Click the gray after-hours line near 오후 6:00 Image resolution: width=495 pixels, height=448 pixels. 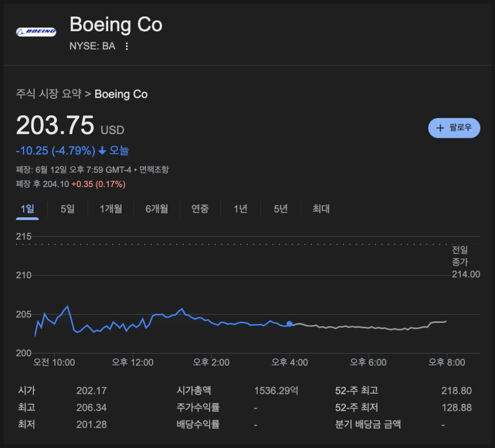[368, 328]
